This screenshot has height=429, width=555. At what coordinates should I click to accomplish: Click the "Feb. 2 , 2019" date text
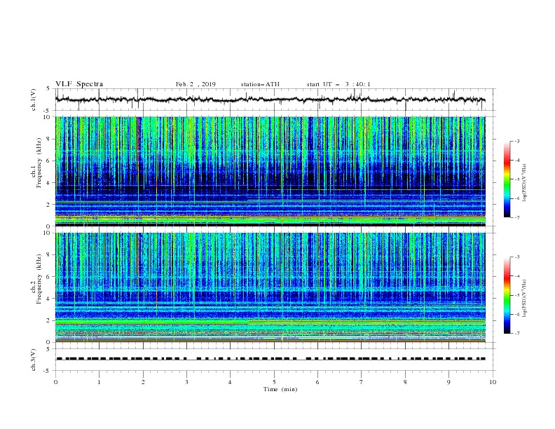click(x=196, y=84)
